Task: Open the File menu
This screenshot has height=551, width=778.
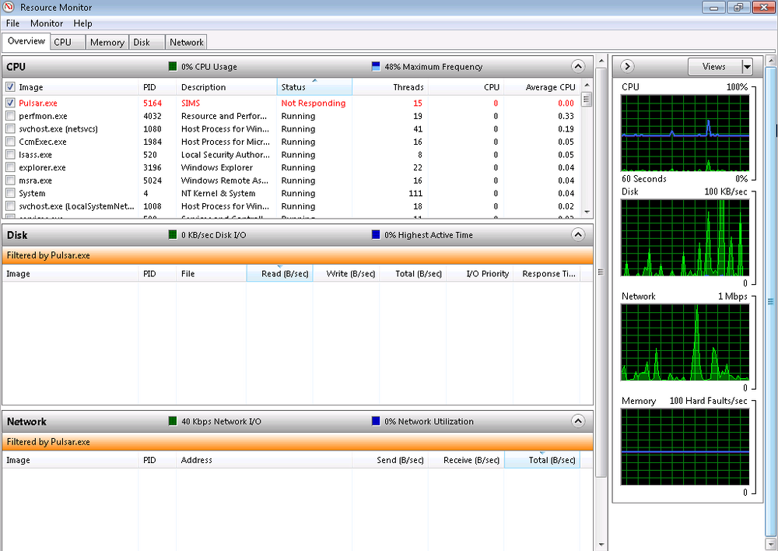Action: [12, 23]
